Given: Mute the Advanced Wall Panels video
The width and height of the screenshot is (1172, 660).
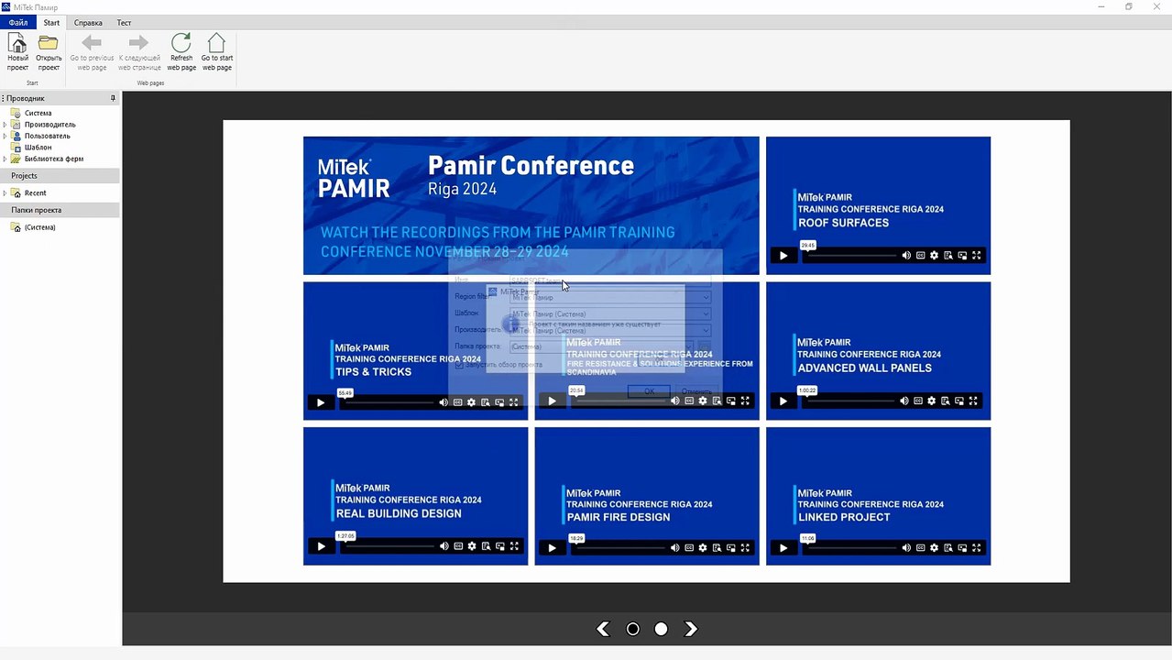Looking at the screenshot, I should pos(904,401).
